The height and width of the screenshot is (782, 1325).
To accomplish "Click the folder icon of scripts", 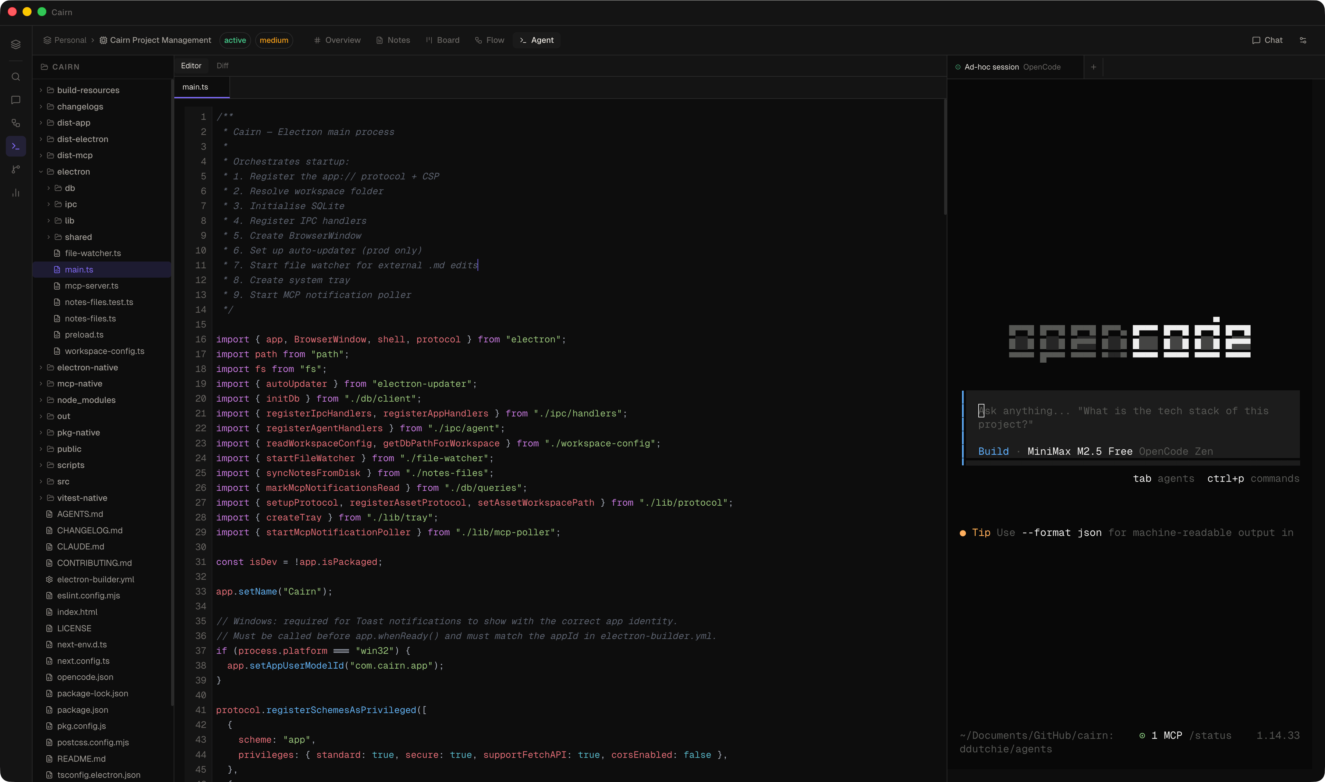I will click(x=51, y=465).
